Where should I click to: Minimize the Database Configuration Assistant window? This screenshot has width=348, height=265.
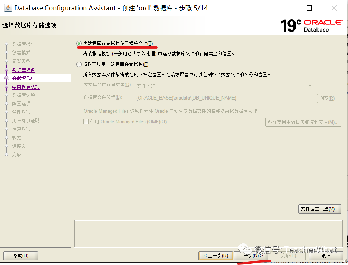[x=285, y=8]
